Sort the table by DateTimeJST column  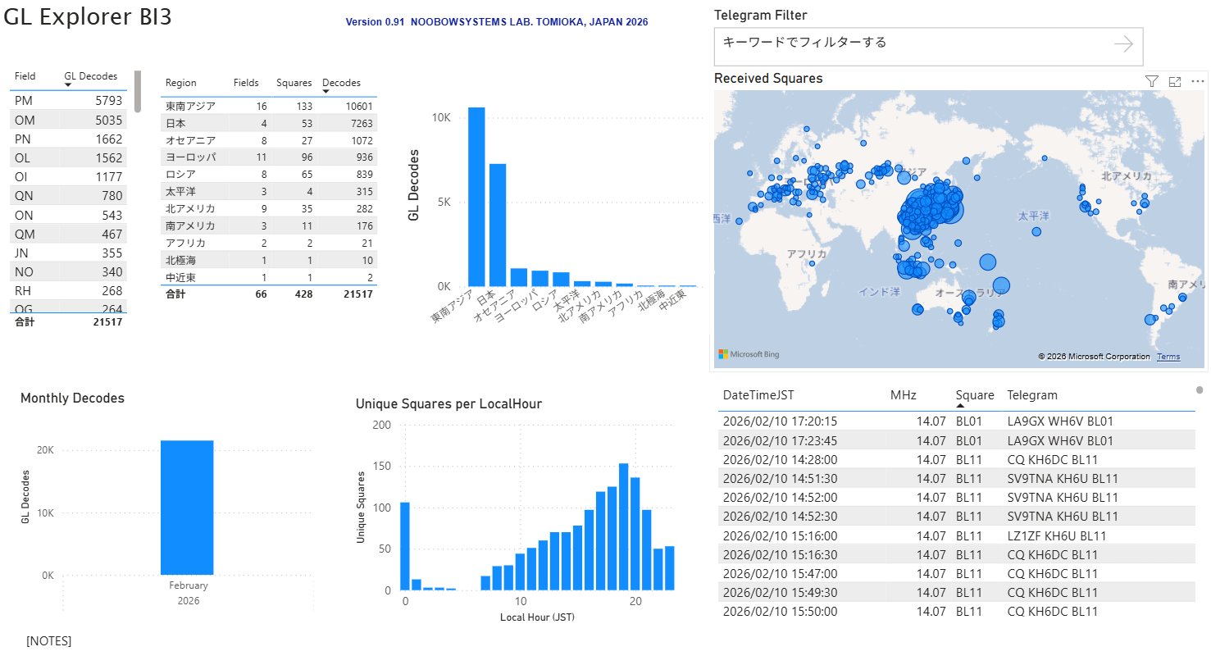click(x=758, y=395)
